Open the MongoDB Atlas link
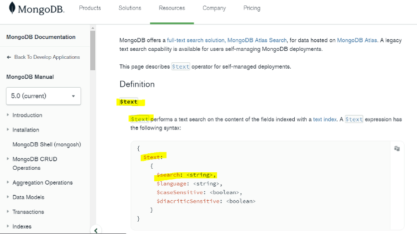 (357, 40)
